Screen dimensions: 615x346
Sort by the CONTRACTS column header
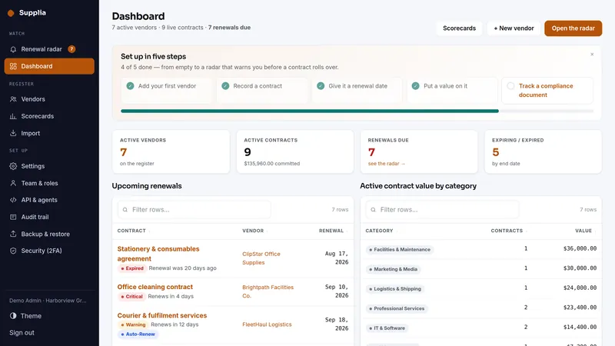pos(508,231)
